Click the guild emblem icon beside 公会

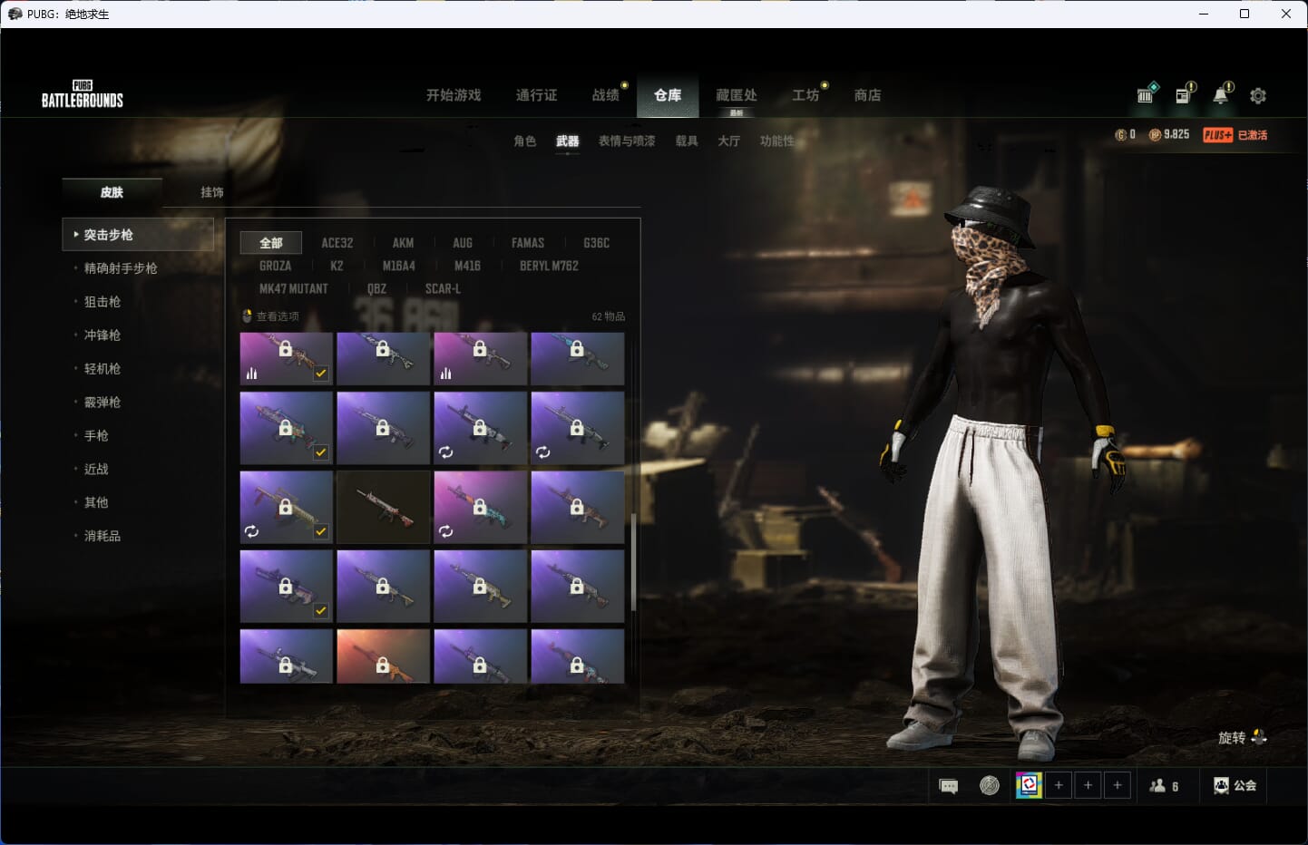click(x=1221, y=786)
